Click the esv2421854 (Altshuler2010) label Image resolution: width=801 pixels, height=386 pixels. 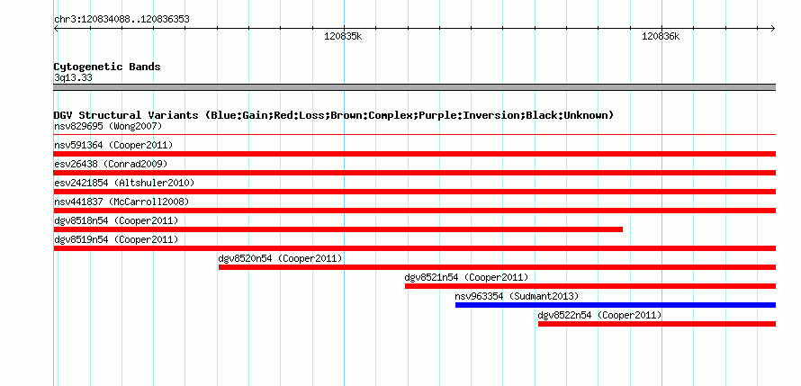point(124,183)
